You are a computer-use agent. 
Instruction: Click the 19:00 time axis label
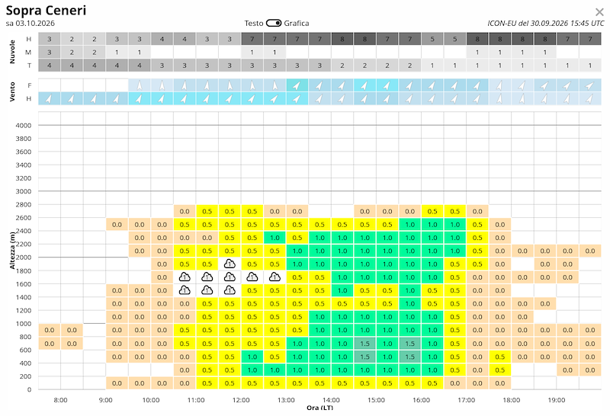pos(557,400)
